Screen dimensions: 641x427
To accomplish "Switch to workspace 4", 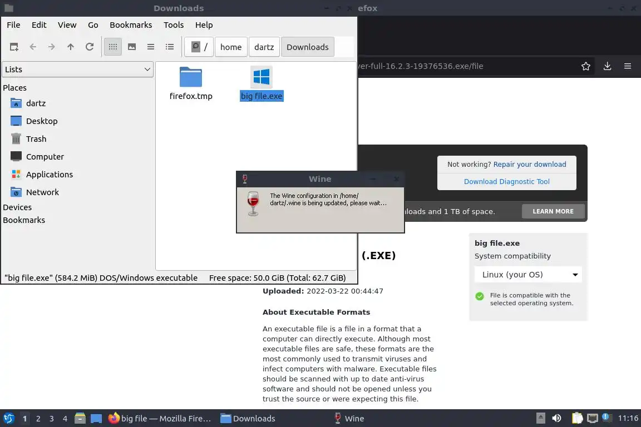I will click(65, 419).
